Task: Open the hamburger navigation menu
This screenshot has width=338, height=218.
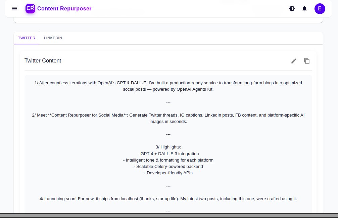Action: tap(15, 9)
